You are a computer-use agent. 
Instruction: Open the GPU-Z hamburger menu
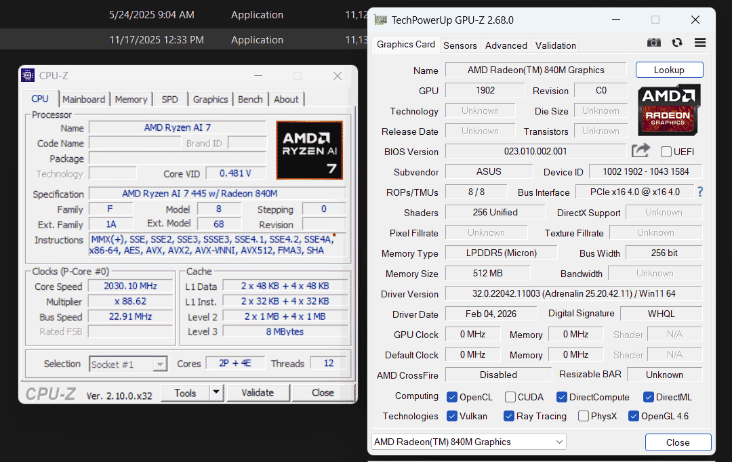coord(699,43)
